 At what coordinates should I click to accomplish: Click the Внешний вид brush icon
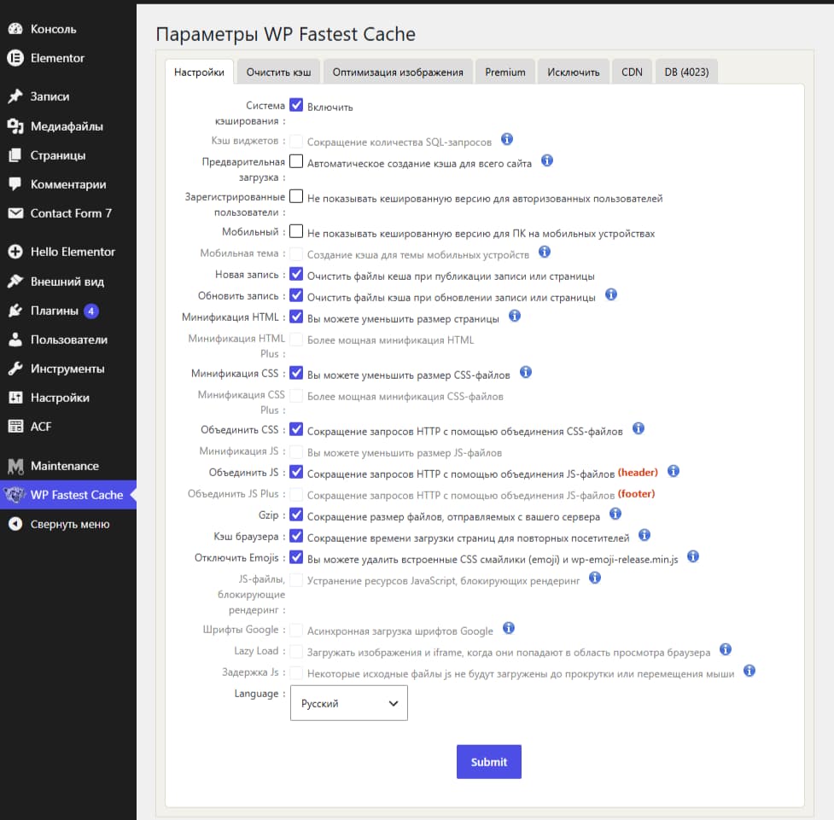(x=15, y=282)
